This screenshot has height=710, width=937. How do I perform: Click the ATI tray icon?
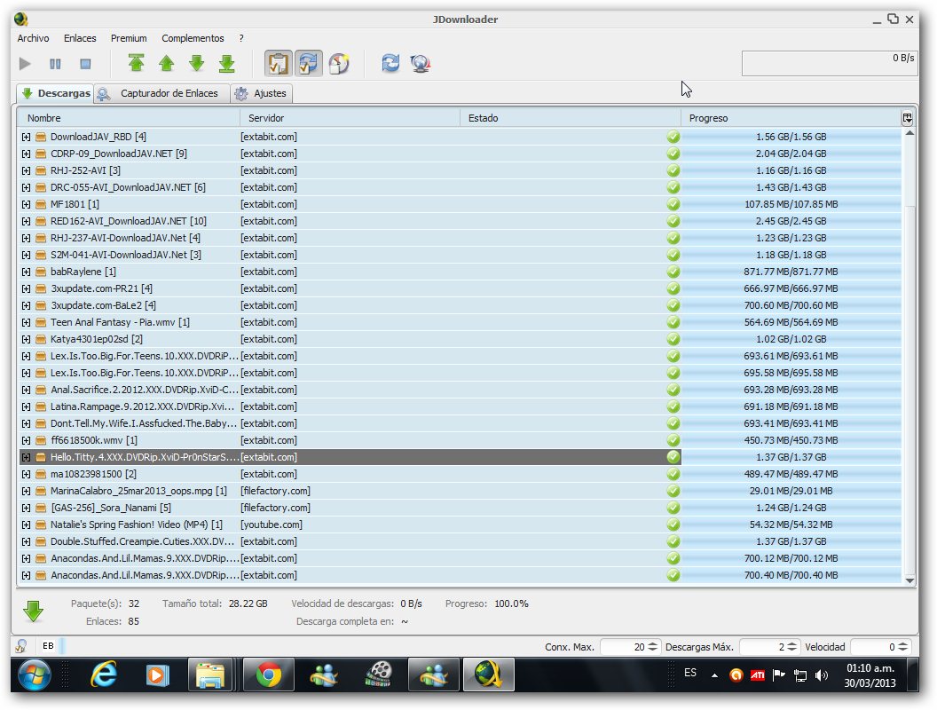coord(757,675)
